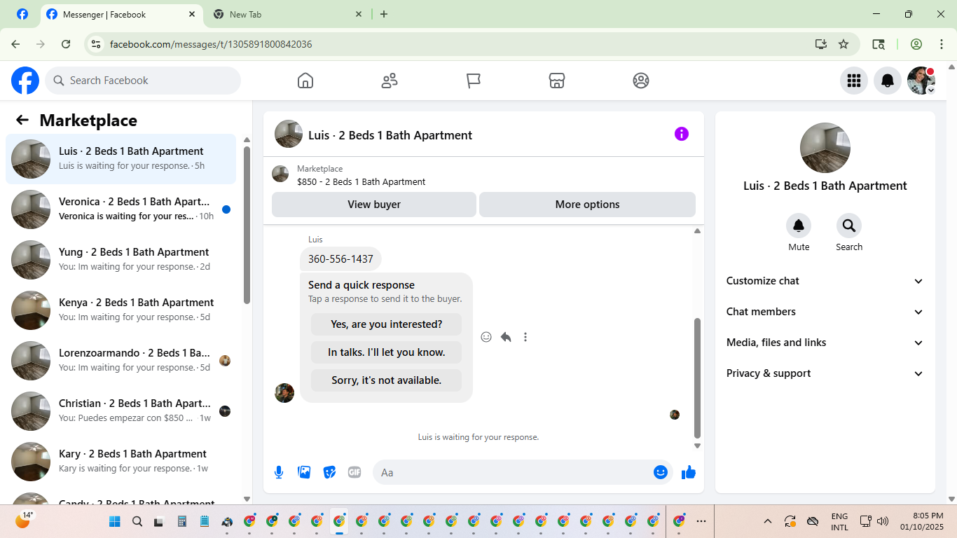Open the Friends icon in top navigation

(390, 81)
